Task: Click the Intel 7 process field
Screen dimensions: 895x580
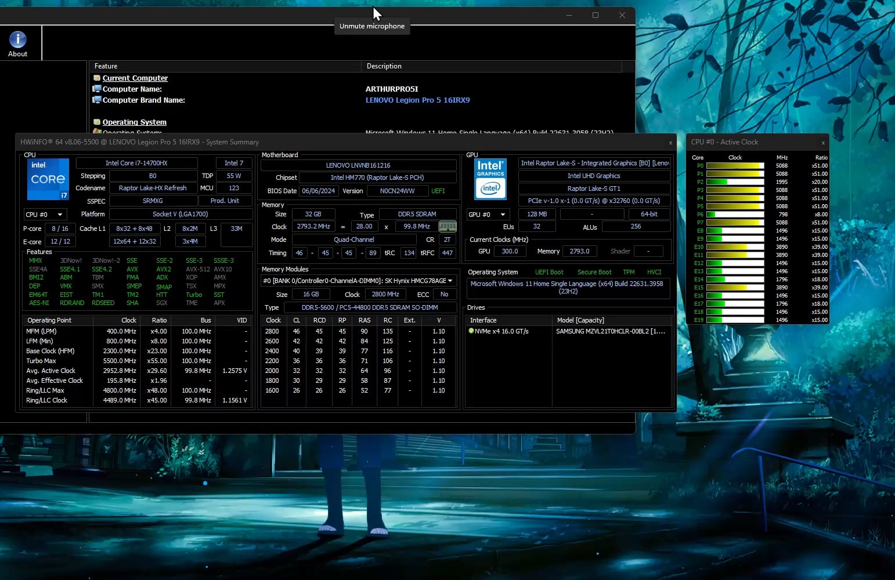Action: [x=234, y=163]
